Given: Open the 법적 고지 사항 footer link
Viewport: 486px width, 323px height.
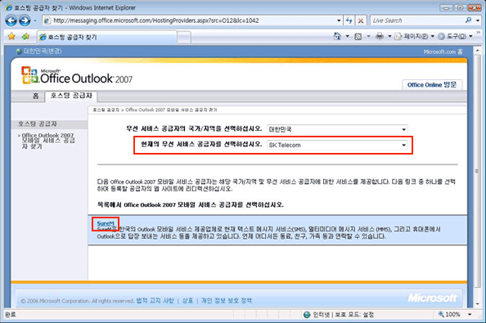Looking at the screenshot, I should pos(155,301).
